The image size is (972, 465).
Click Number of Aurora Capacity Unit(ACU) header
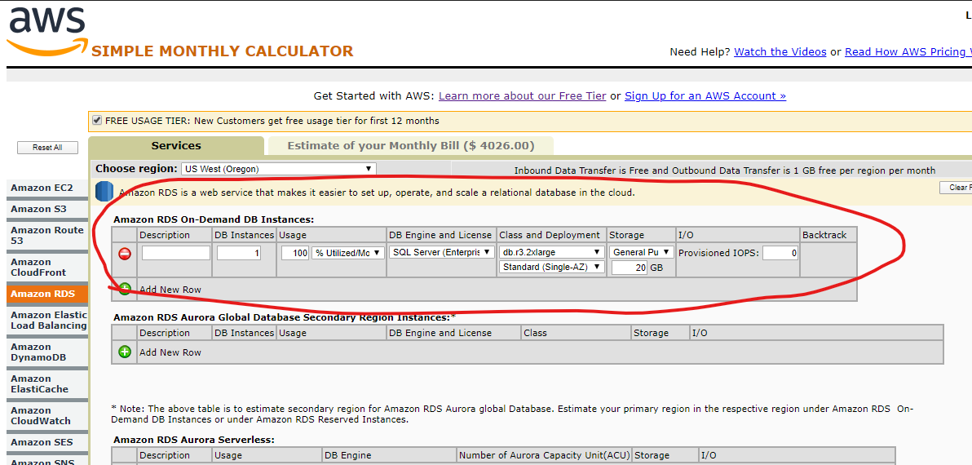[544, 455]
